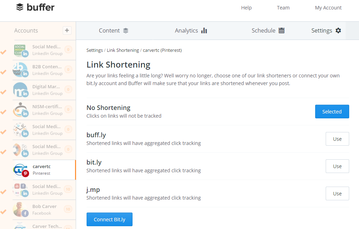Use the buff.ly shortener
Image resolution: width=359 pixels, height=229 pixels.
337,139
